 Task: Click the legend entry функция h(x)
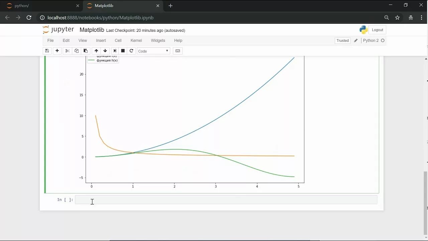point(107,61)
